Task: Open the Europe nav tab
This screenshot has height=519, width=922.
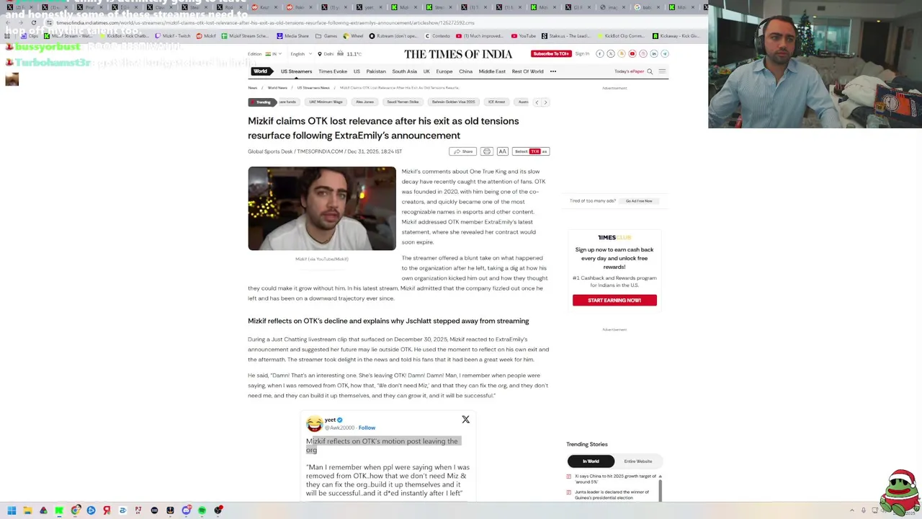Action: click(444, 71)
